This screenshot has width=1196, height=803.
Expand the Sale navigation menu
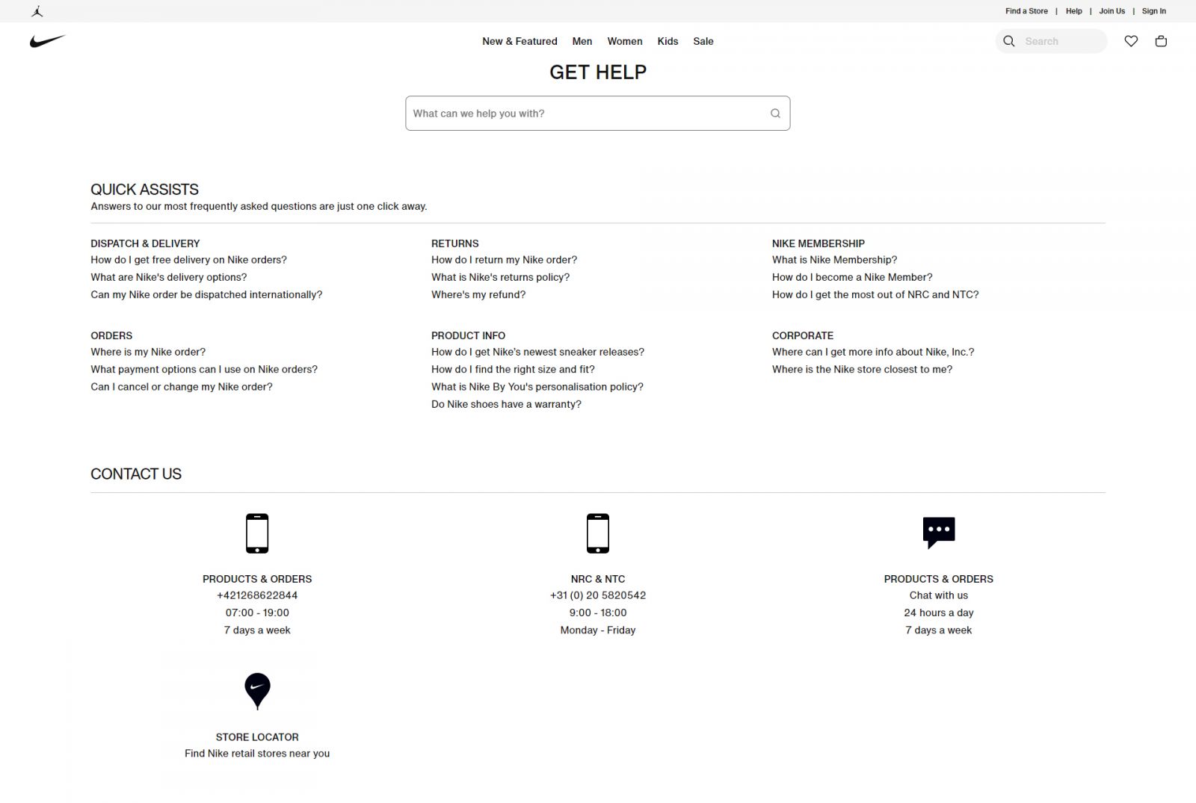(703, 41)
